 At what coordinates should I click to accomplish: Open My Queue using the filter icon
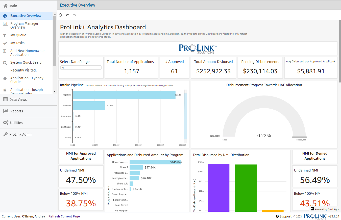point(5,35)
